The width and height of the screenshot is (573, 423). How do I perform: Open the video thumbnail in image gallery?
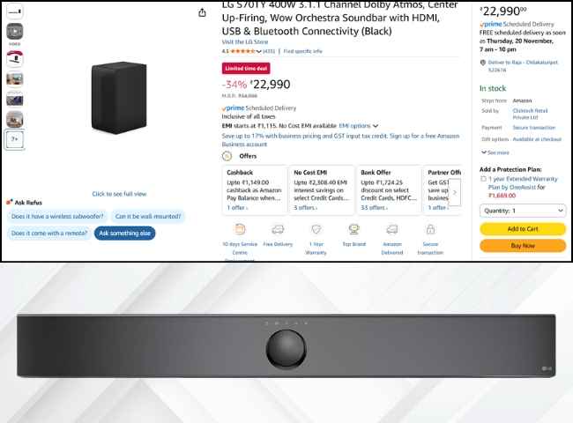15,32
